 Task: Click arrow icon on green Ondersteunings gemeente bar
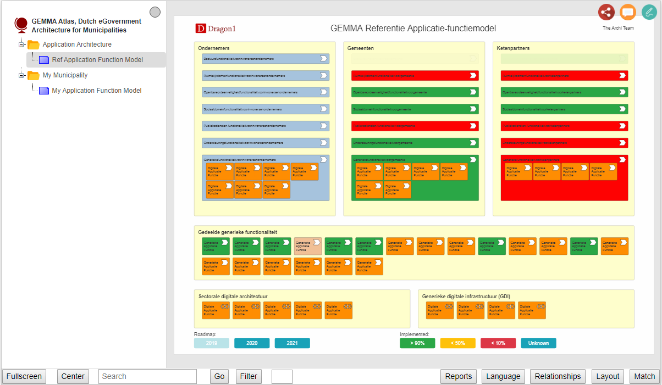(473, 143)
